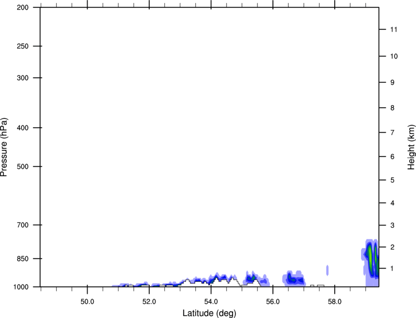Click the 1000 pressure tick label
416x318 pixels.
21,287
